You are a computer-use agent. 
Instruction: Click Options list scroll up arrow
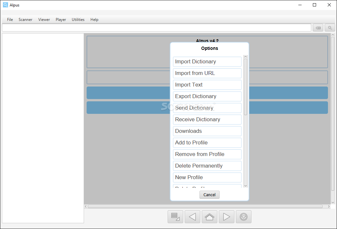tap(246, 57)
